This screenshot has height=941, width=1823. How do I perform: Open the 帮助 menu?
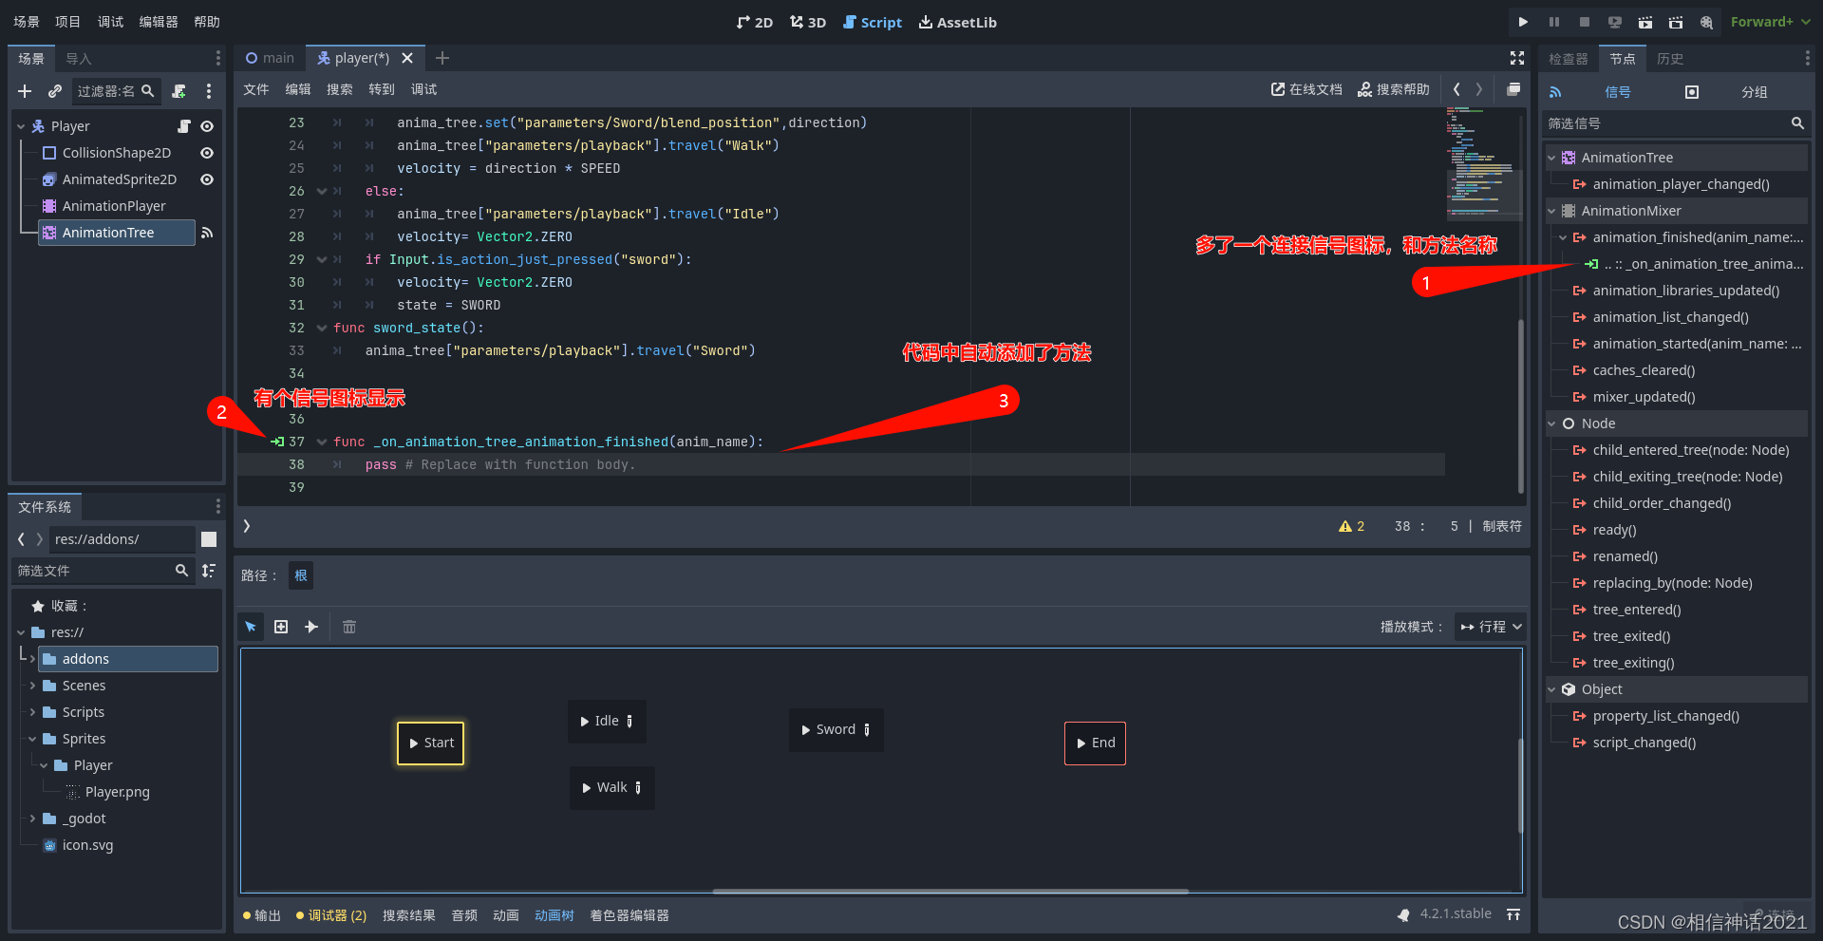207,22
